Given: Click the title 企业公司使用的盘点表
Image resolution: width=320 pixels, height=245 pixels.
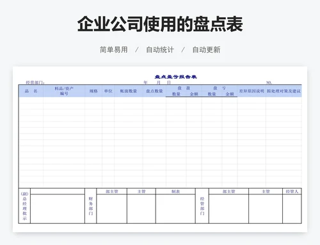Looking at the screenshot, I should click(160, 24).
